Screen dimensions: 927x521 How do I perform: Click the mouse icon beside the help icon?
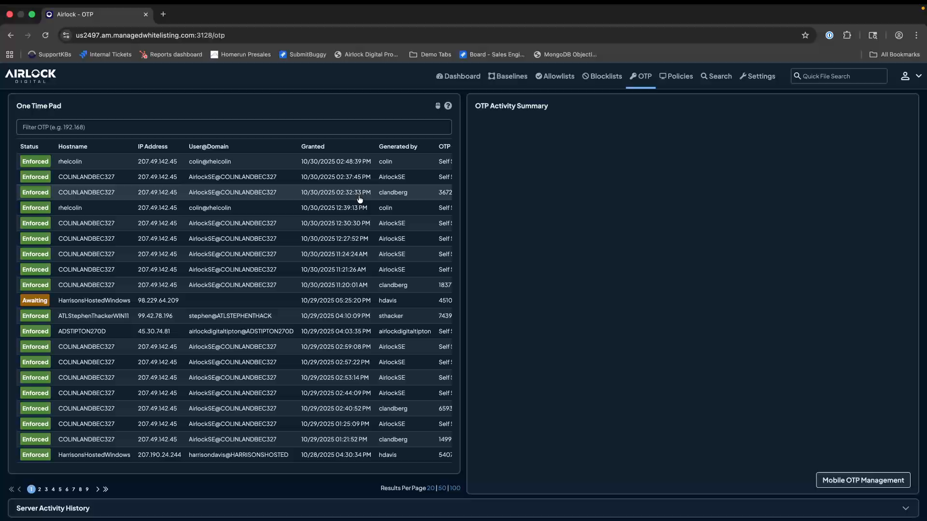click(437, 106)
